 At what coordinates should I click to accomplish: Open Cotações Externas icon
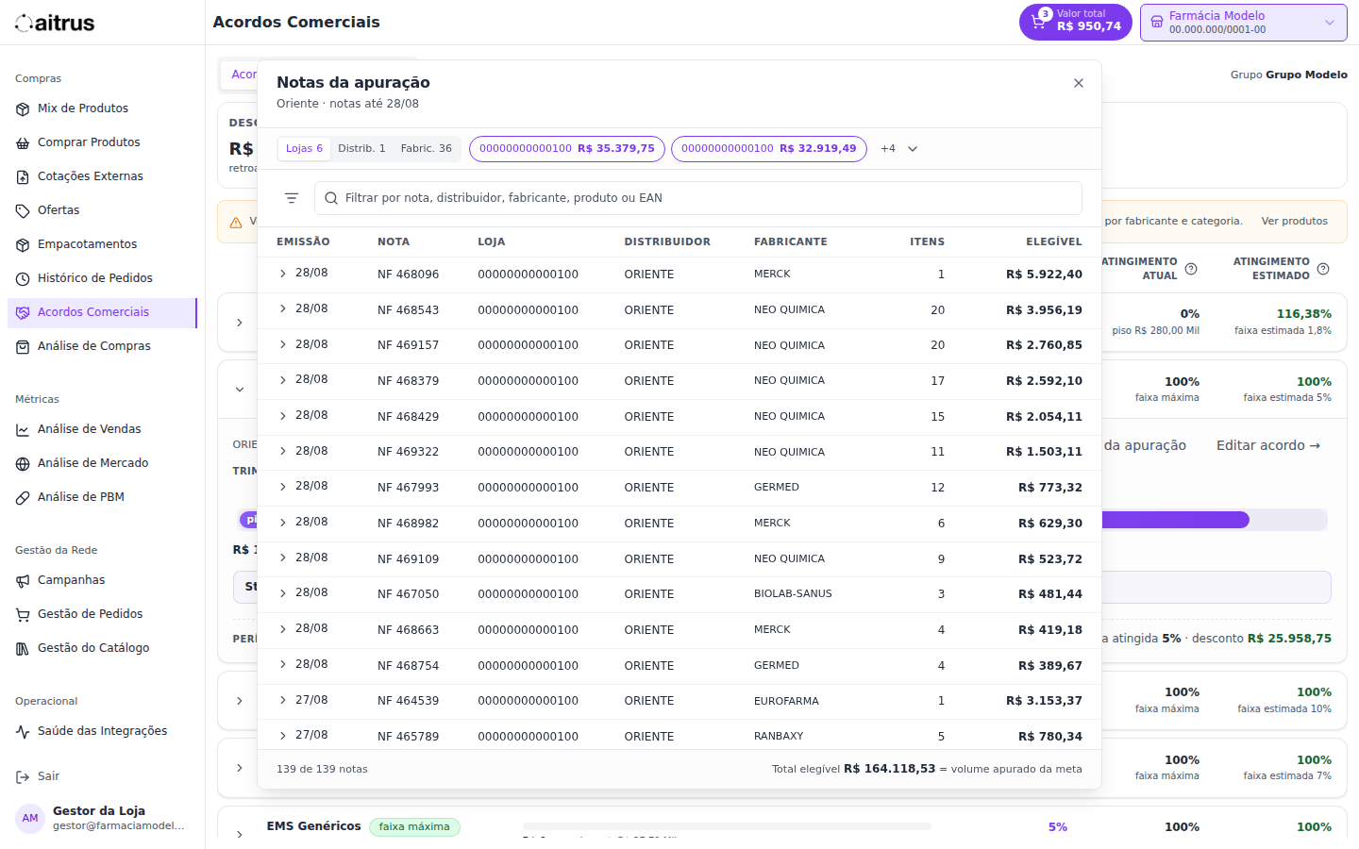point(23,176)
